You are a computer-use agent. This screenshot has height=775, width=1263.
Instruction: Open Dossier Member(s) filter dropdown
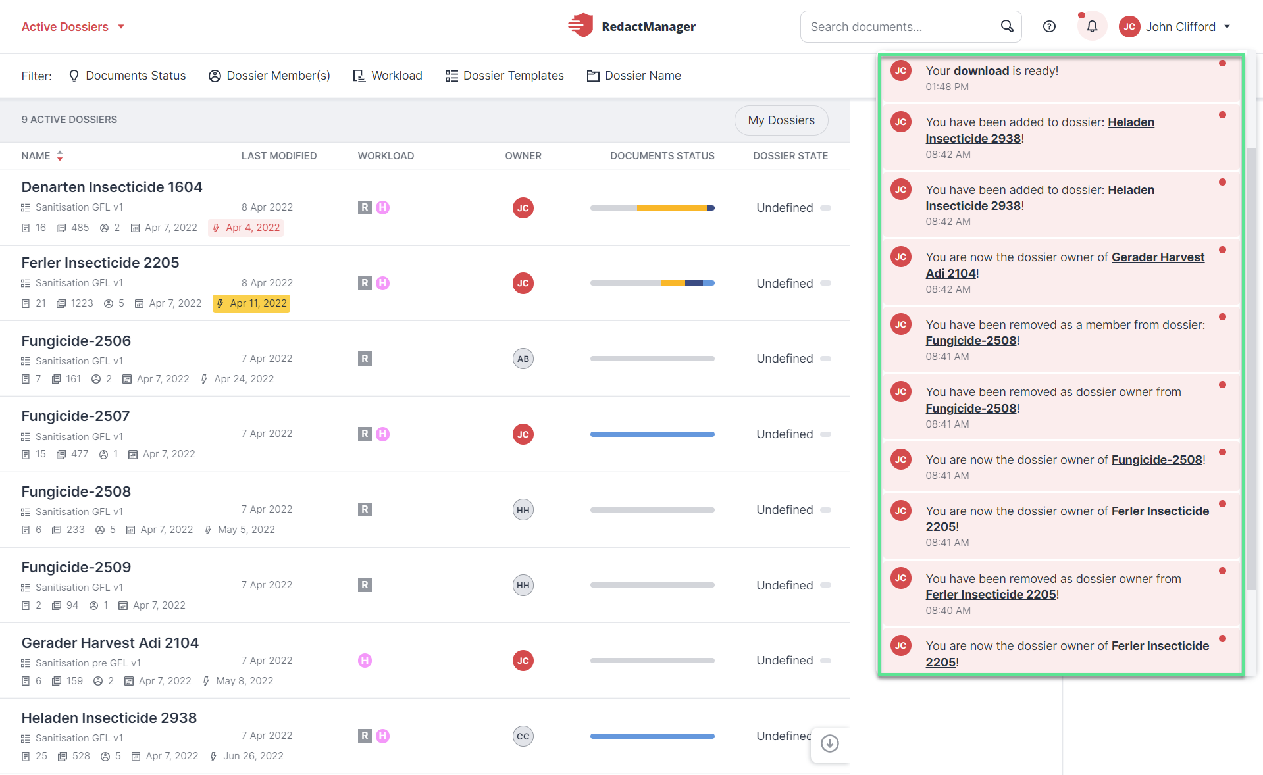click(x=269, y=76)
